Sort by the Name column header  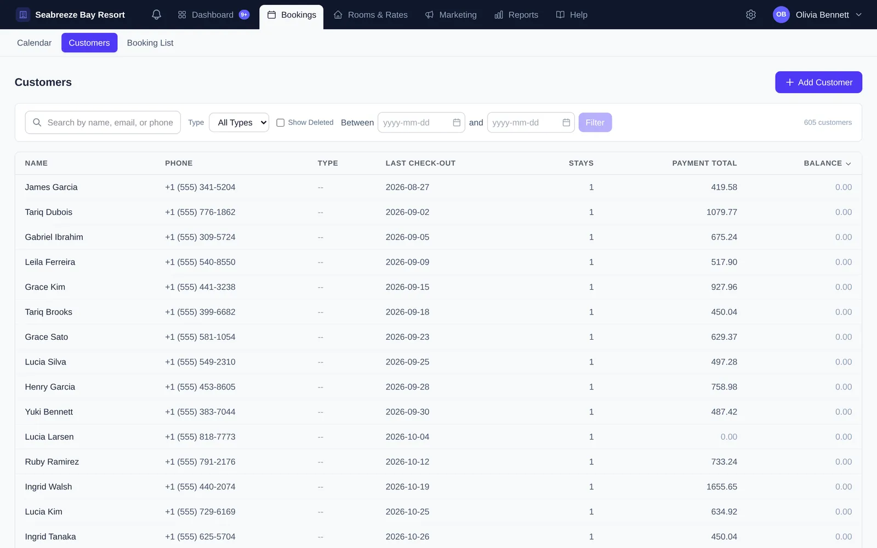tap(36, 163)
